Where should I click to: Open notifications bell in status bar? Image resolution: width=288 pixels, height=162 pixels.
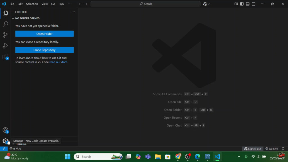[283, 149]
